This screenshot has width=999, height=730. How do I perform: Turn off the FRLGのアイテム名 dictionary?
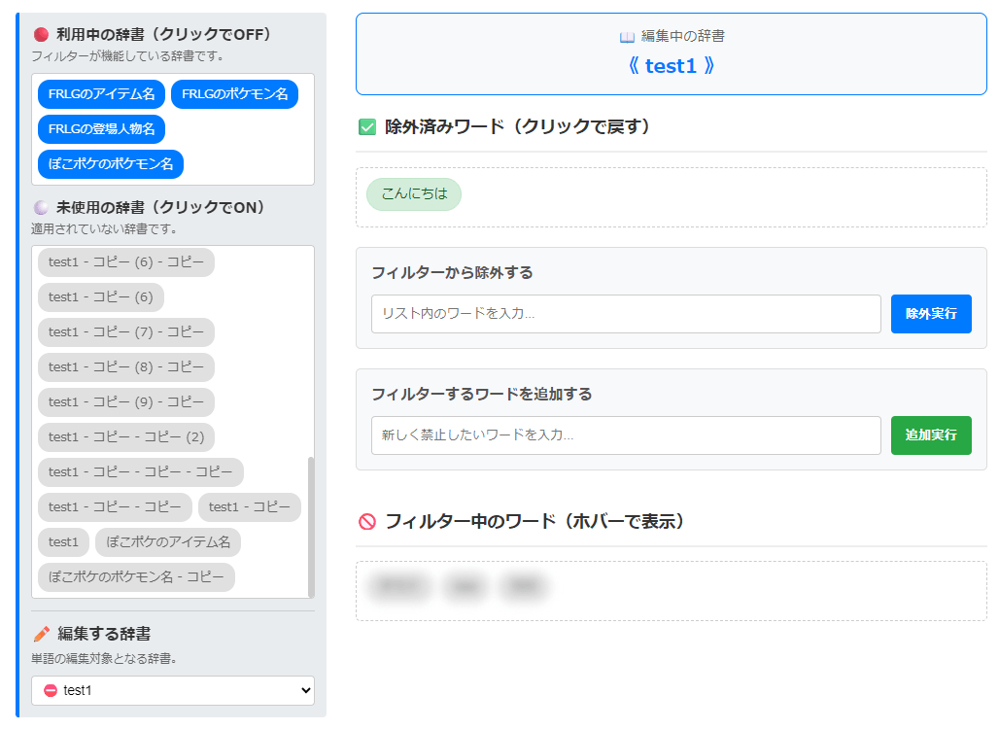[x=100, y=94]
